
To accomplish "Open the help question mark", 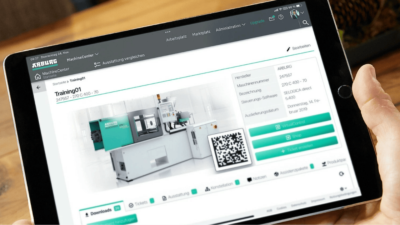I will pyautogui.click(x=281, y=17).
